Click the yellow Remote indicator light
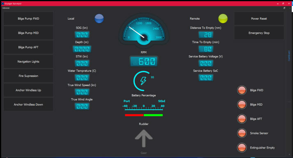 pyautogui.click(x=223, y=18)
